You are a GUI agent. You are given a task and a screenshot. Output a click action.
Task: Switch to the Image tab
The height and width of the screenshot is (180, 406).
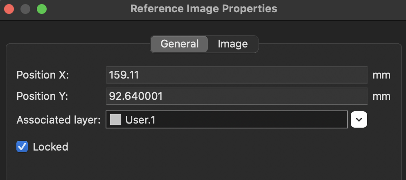(232, 44)
